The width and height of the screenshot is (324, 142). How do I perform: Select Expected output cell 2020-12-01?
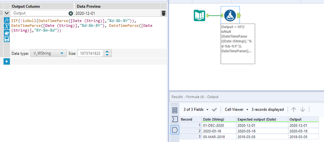point(262,125)
